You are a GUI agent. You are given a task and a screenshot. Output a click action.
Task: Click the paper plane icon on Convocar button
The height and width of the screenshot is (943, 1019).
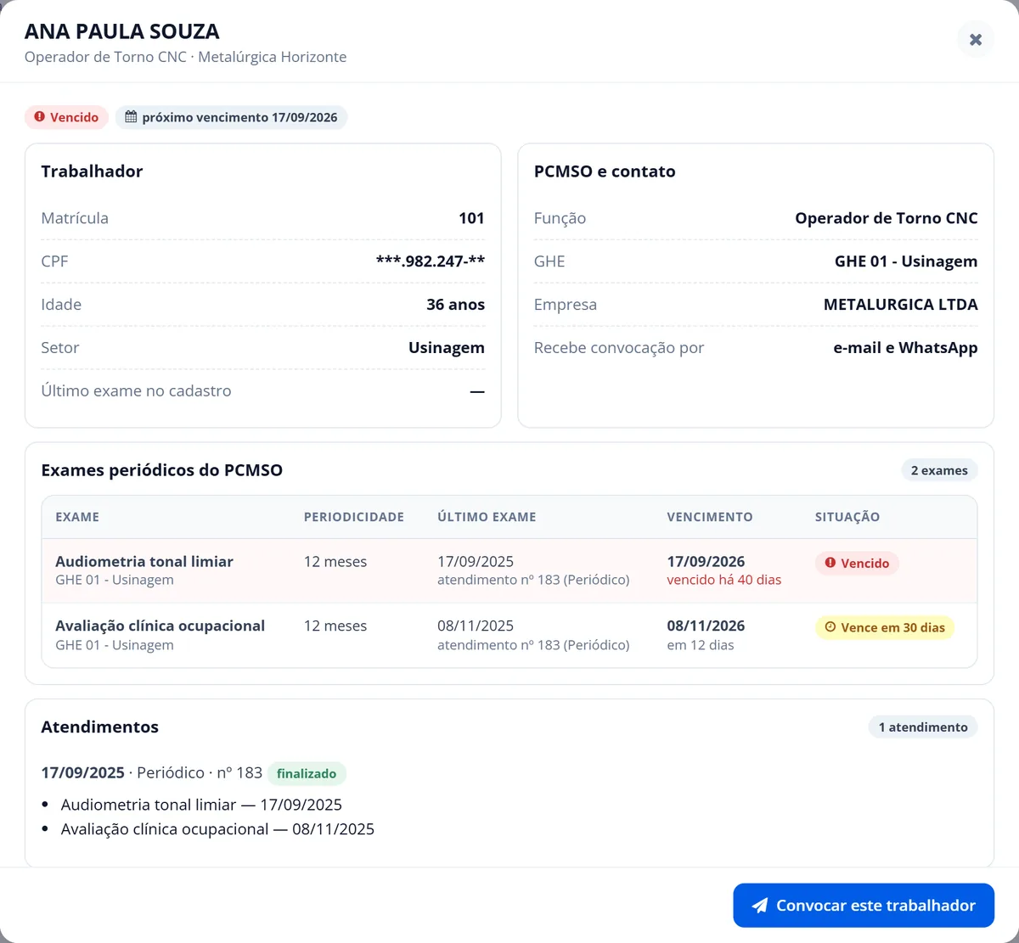tap(760, 906)
